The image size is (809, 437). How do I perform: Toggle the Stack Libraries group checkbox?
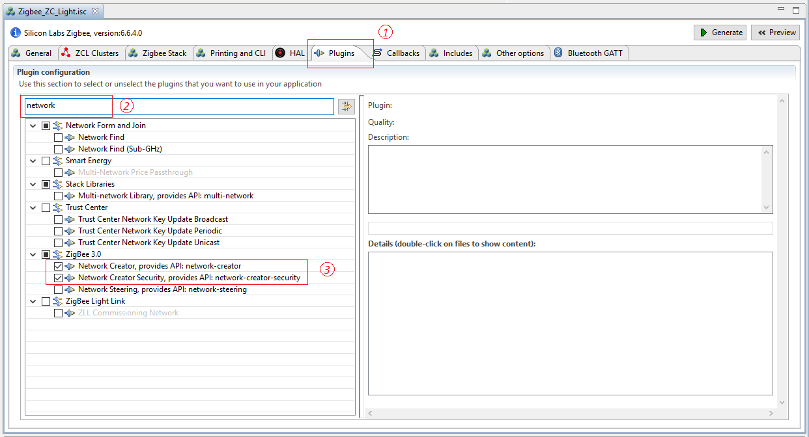pos(46,184)
